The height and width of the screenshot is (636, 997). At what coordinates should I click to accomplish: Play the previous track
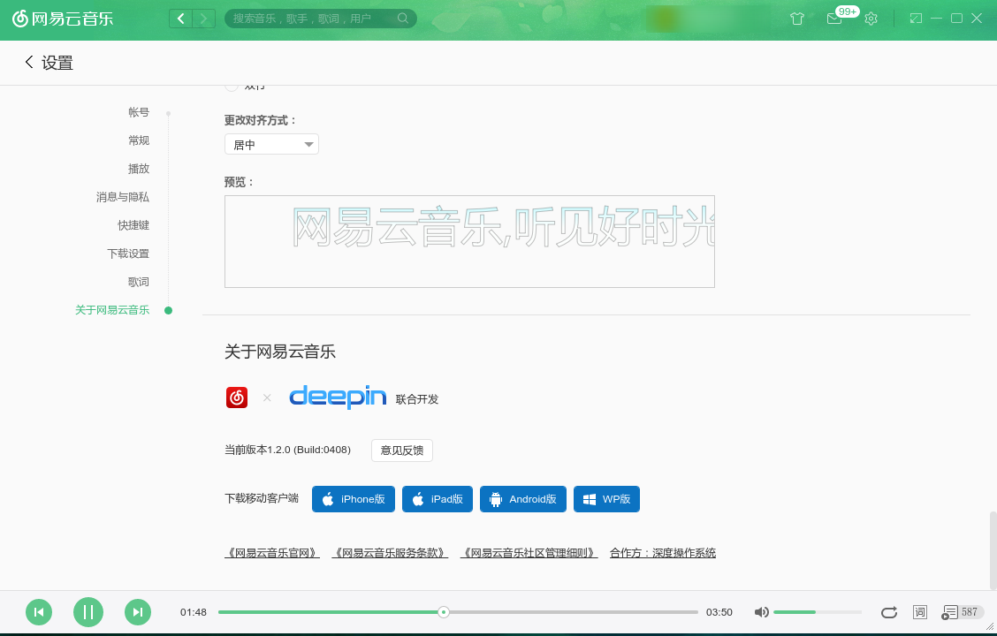(x=39, y=612)
